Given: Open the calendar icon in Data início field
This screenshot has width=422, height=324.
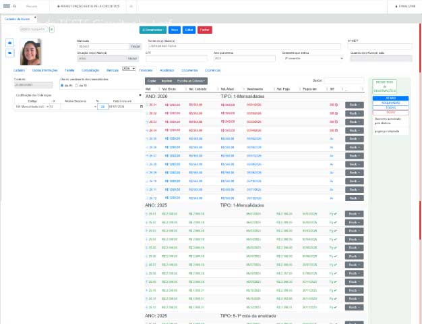Looking at the screenshot, I should [x=142, y=107].
